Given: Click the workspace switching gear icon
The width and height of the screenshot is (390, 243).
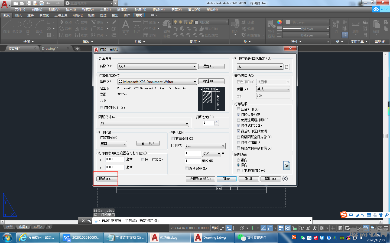Looking at the screenshot, I should click(x=322, y=228).
